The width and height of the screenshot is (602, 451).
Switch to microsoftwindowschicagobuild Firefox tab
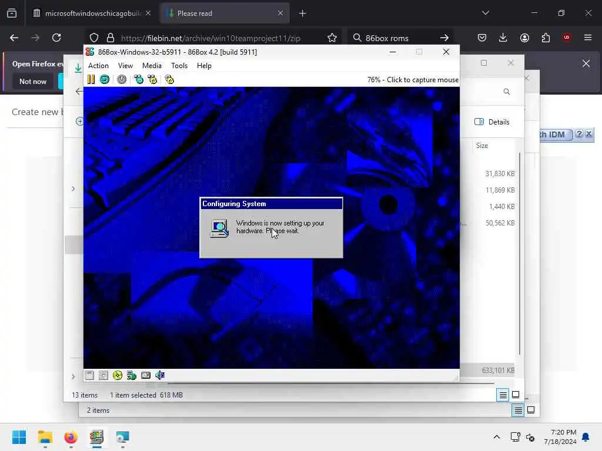click(92, 14)
